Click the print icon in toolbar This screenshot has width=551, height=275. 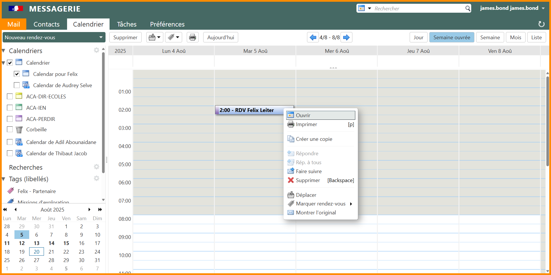(193, 37)
